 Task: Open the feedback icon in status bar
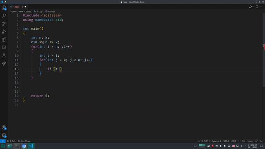[x=256, y=141]
